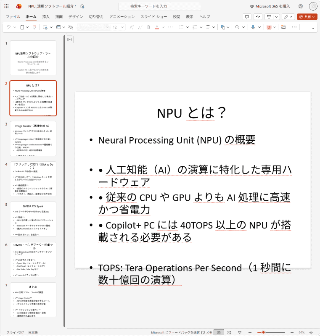Toggle the Notes (メモ) pane

(x=207, y=332)
